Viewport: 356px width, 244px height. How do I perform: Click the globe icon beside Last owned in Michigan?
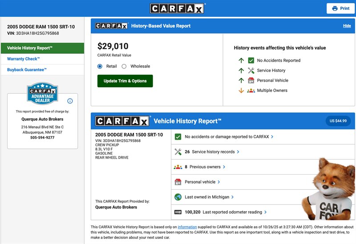click(178, 197)
